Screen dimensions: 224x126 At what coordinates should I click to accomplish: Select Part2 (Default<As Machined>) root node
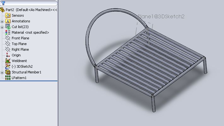pyautogui.click(x=31, y=10)
